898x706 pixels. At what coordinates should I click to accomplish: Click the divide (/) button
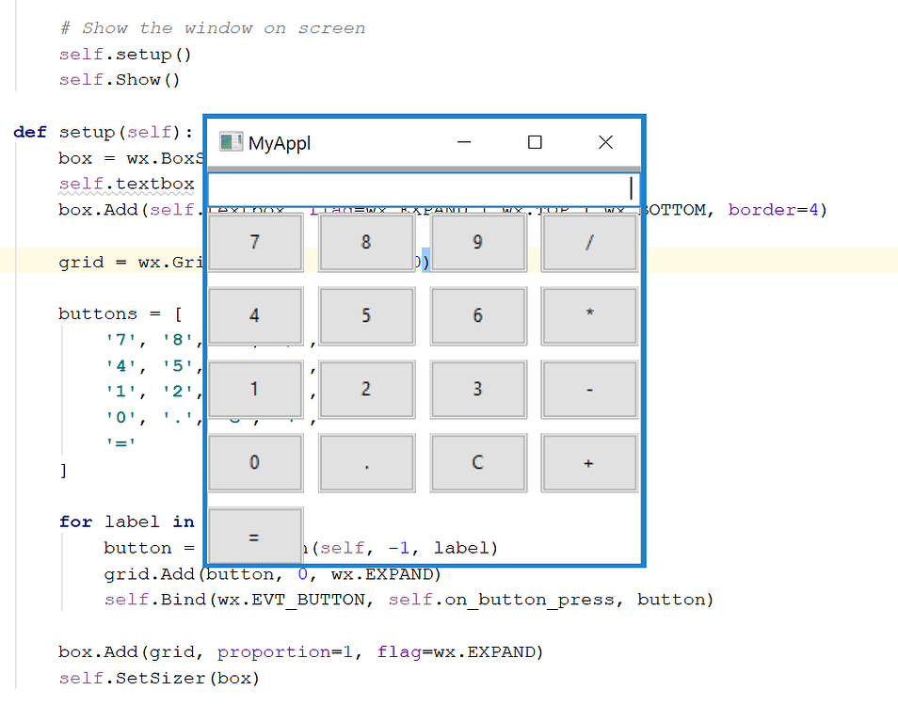589,242
